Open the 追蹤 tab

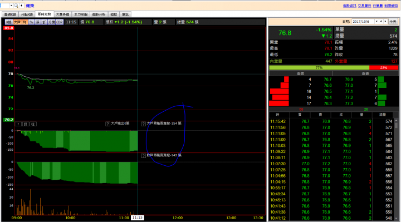pos(114,14)
